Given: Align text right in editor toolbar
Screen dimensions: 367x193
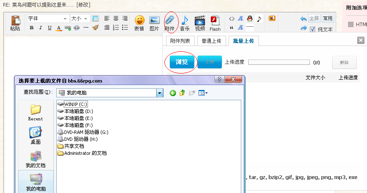Looking at the screenshot, I should tap(125, 18).
